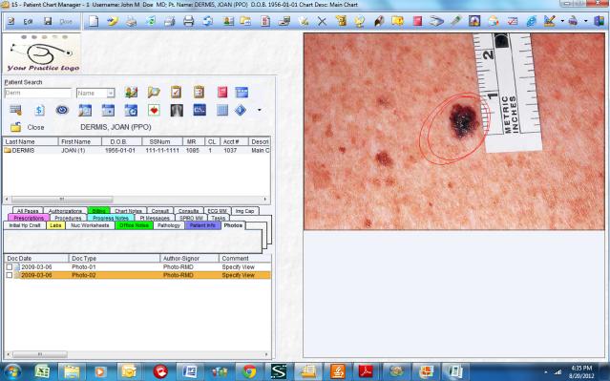Open the Name search-type combo box
The width and height of the screenshot is (610, 381).
click(x=95, y=93)
